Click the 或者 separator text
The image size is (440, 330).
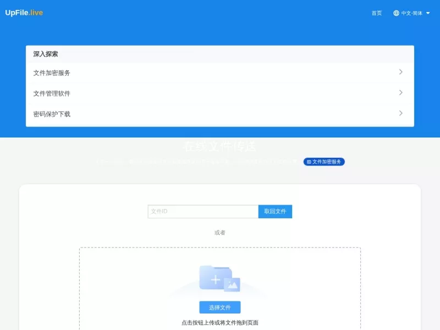click(x=219, y=233)
